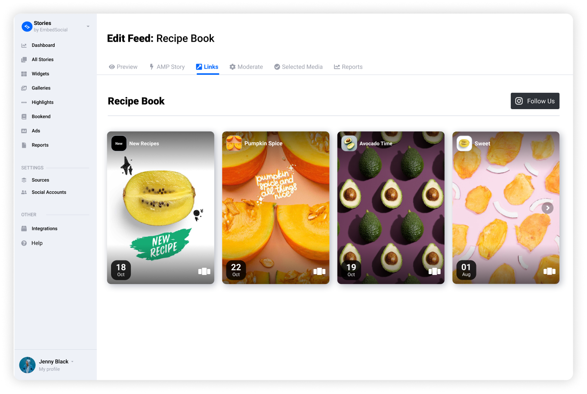This screenshot has height=394, width=587.
Task: Expand the Stories app switcher dropdown arrow
Action: pyautogui.click(x=88, y=27)
